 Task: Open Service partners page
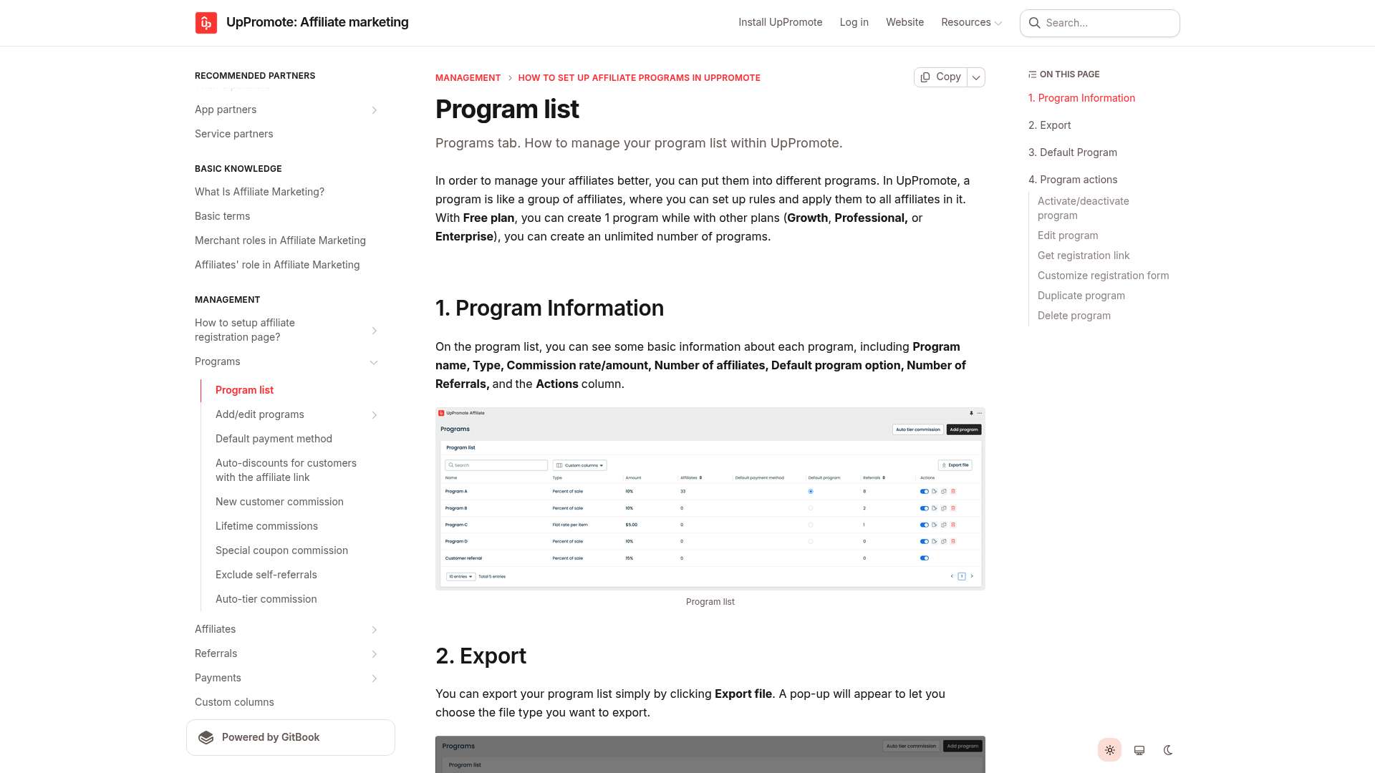(233, 134)
